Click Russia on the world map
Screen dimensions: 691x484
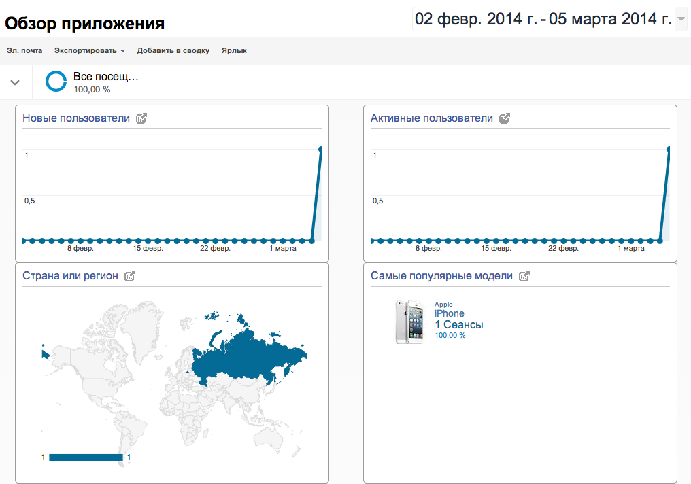tap(247, 357)
